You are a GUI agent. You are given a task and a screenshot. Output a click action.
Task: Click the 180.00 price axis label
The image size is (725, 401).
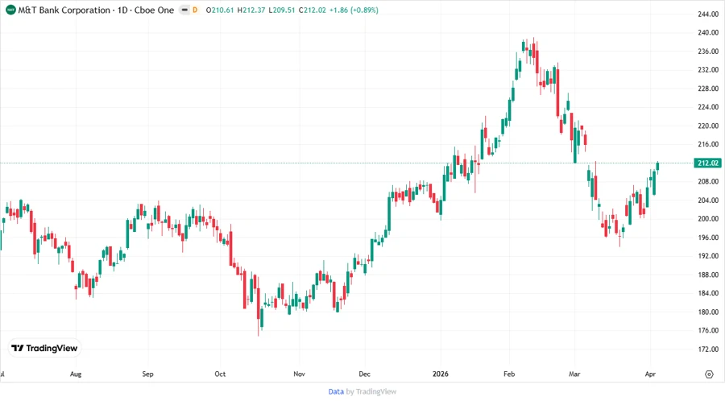pos(708,312)
